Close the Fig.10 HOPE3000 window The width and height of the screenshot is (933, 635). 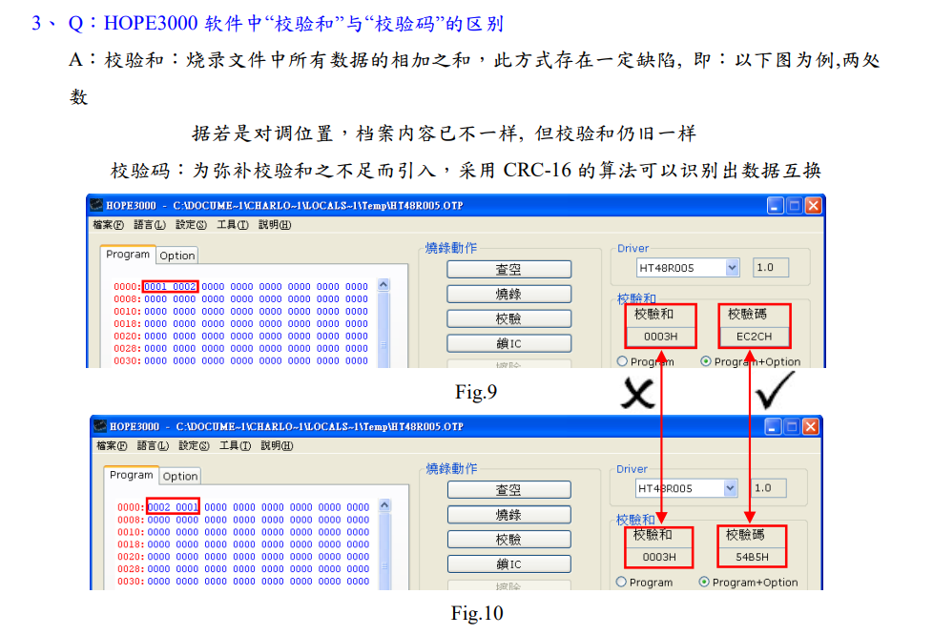[x=811, y=426]
